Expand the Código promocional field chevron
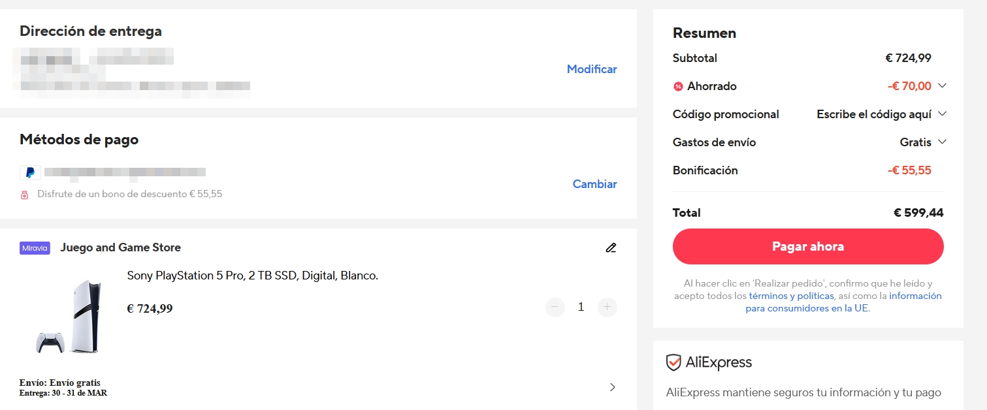 [942, 114]
